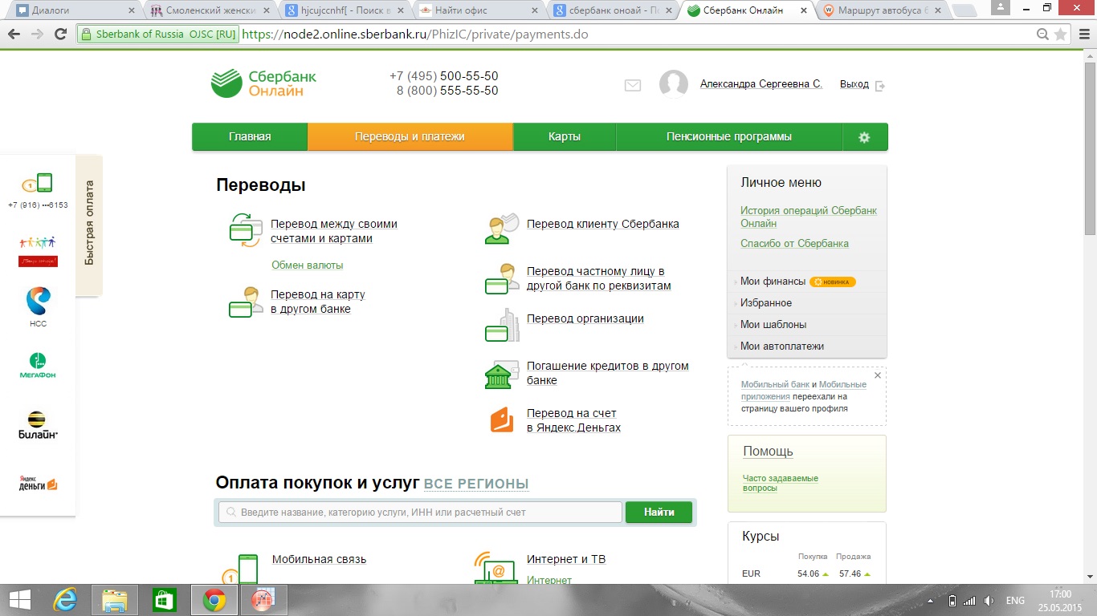The image size is (1097, 616).
Task: Open the Windows Store taskbar icon
Action: [x=164, y=600]
